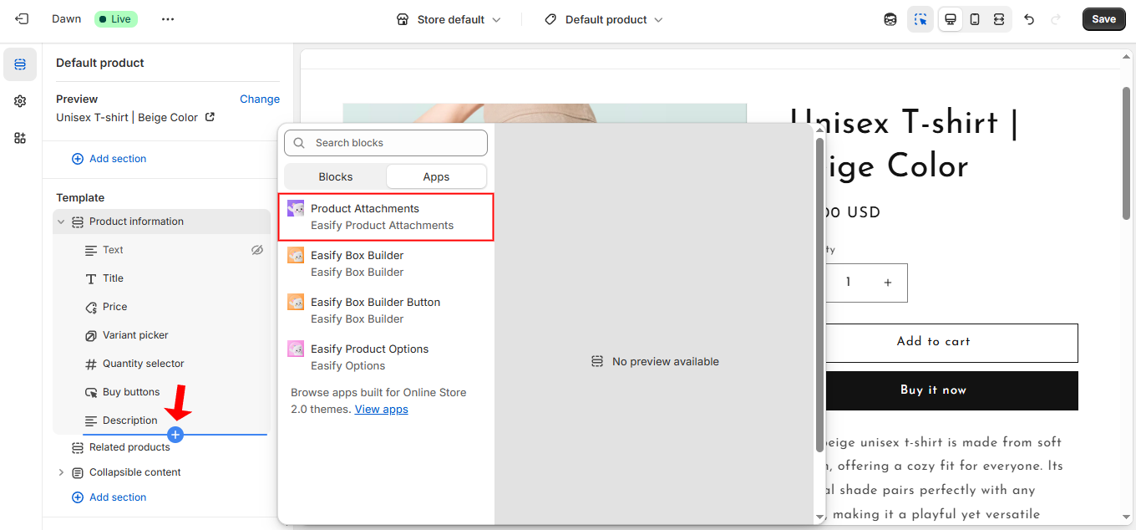Collapse the Product information section
This screenshot has height=530, width=1136.
60,221
